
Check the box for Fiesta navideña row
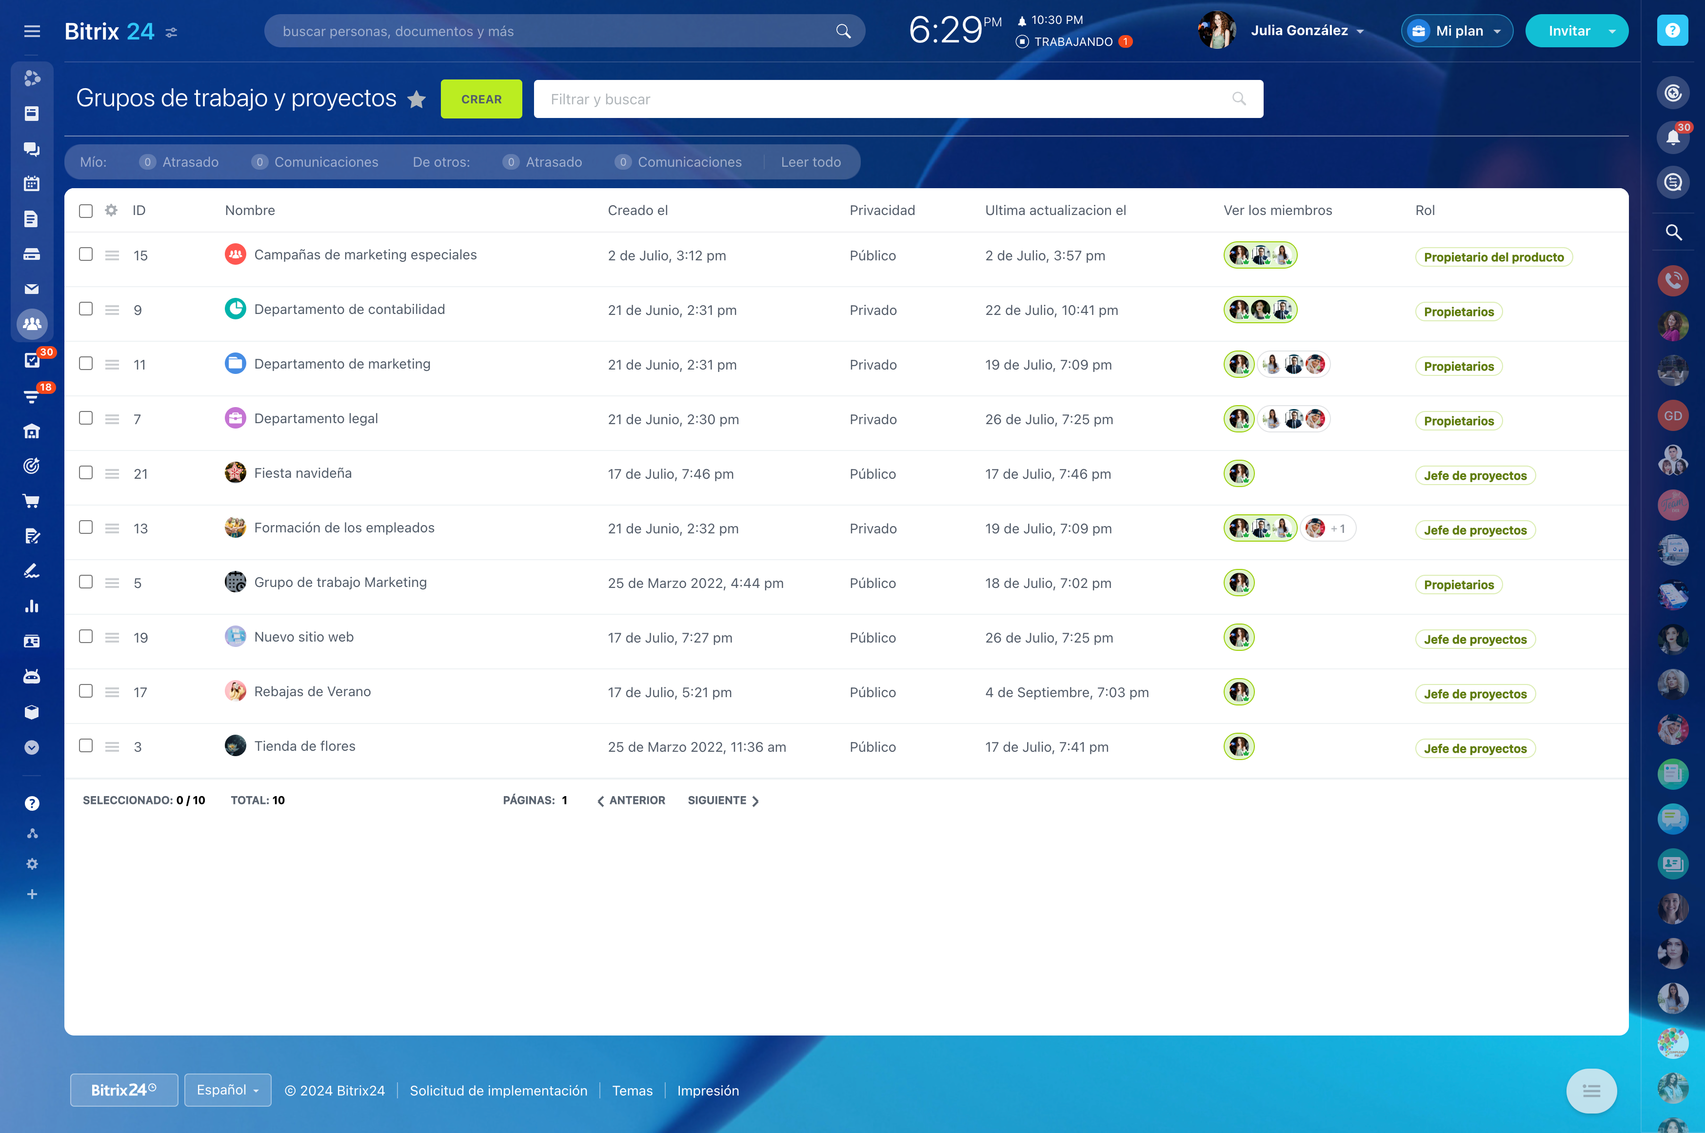pyautogui.click(x=86, y=472)
